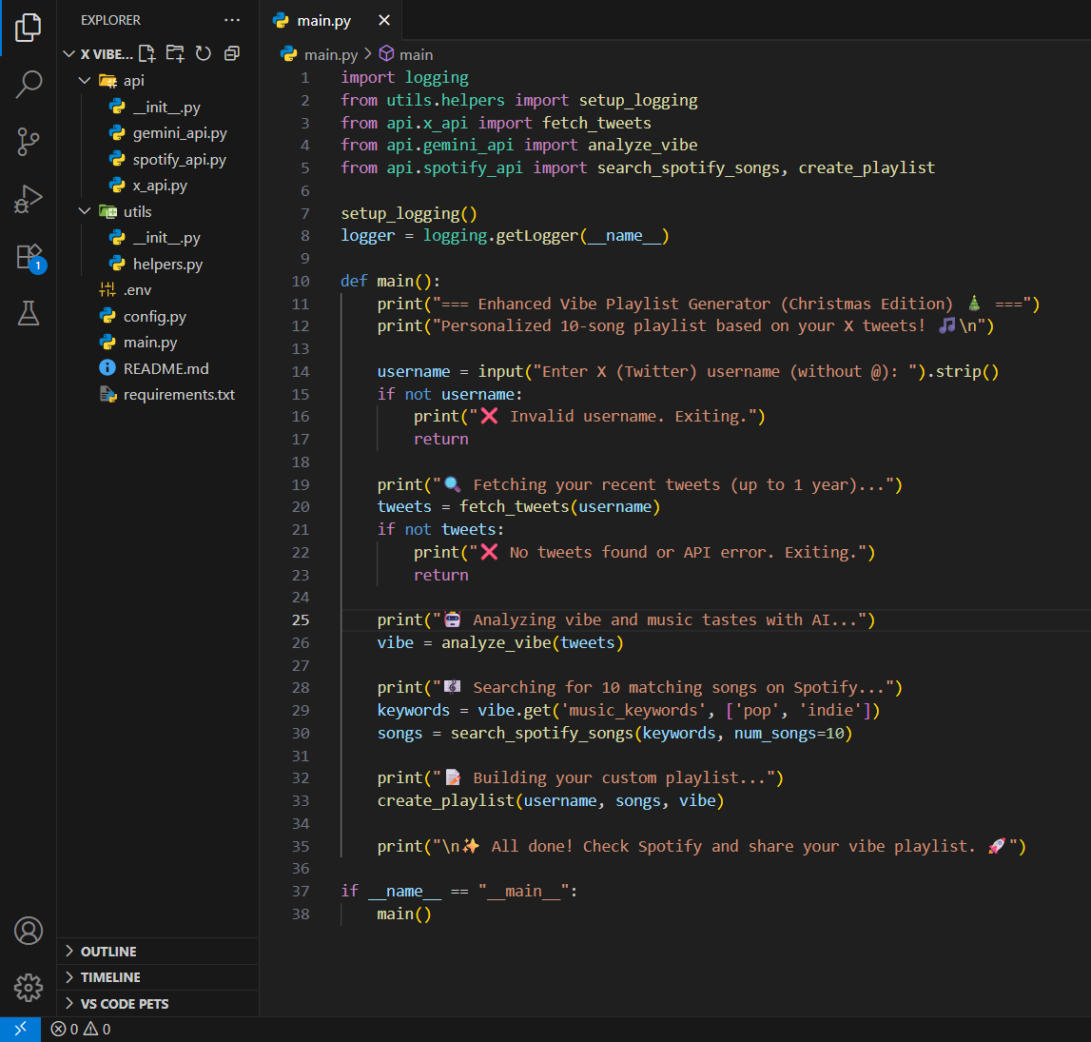The height and width of the screenshot is (1042, 1091).
Task: Open the Source Control view
Action: [29, 142]
